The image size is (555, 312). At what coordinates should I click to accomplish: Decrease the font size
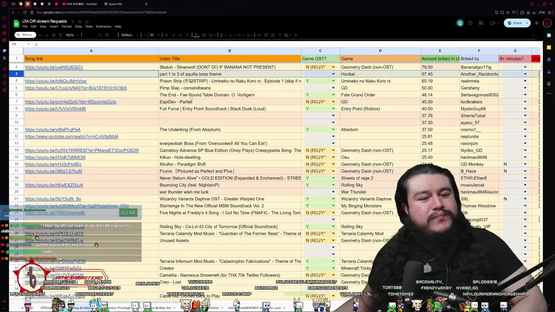(145, 35)
